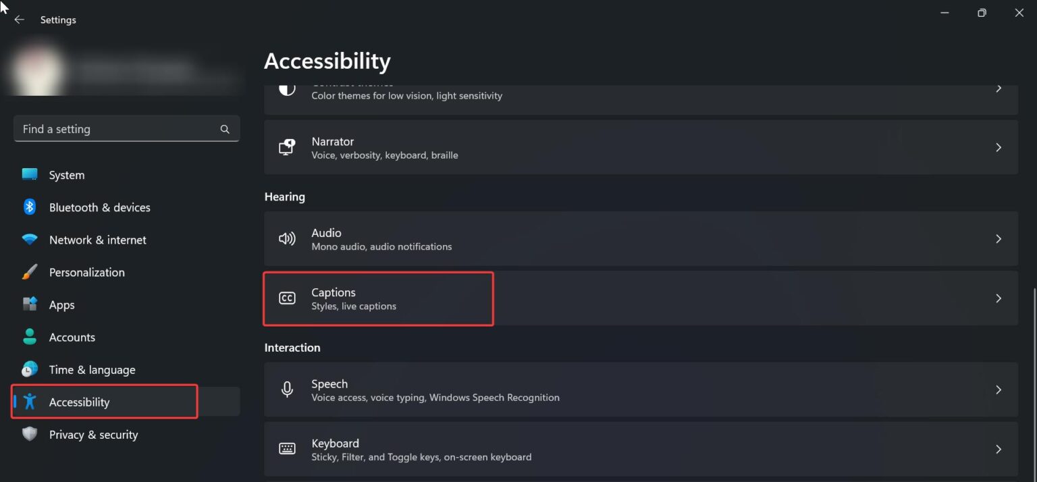The width and height of the screenshot is (1037, 482).
Task: Click the search magnifier in Find a setting
Action: pos(224,128)
